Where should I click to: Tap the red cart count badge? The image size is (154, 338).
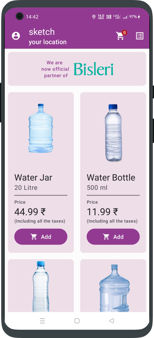[124, 33]
